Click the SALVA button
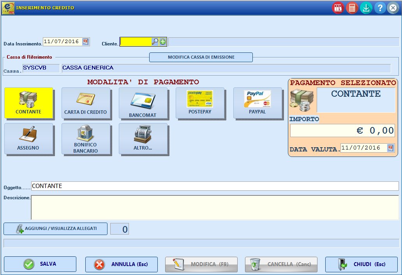The image size is (402, 275). point(40,264)
